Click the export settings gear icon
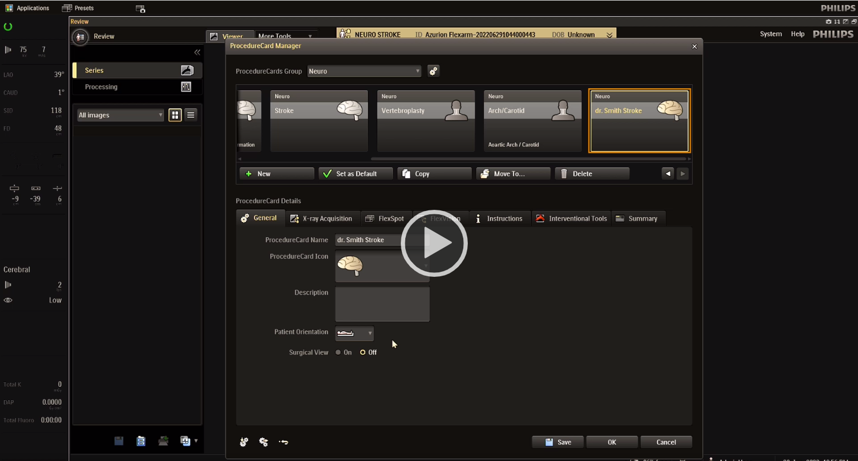The height and width of the screenshot is (461, 858). pos(263,442)
